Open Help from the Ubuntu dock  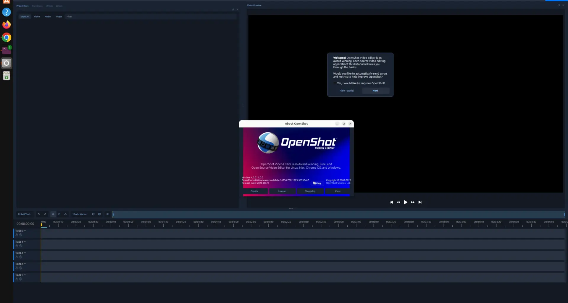(x=7, y=12)
